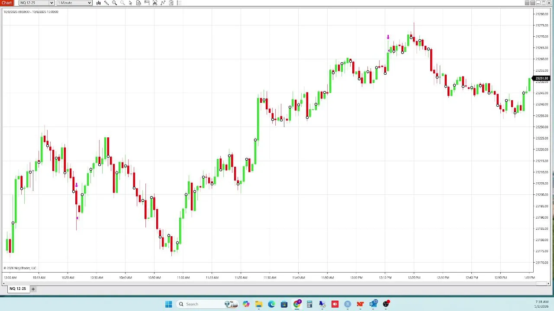
Task: Open the NQ 12-25 instrument dropdown
Action: click(x=36, y=3)
